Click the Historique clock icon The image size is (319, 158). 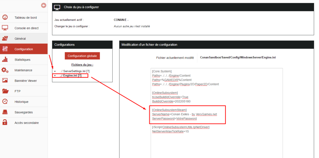point(5,102)
